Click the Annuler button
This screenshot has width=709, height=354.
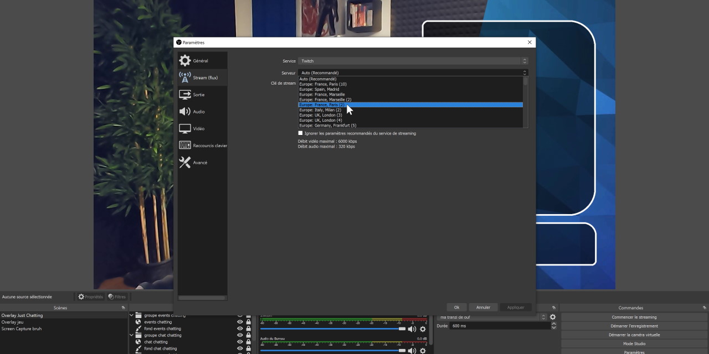tap(483, 308)
